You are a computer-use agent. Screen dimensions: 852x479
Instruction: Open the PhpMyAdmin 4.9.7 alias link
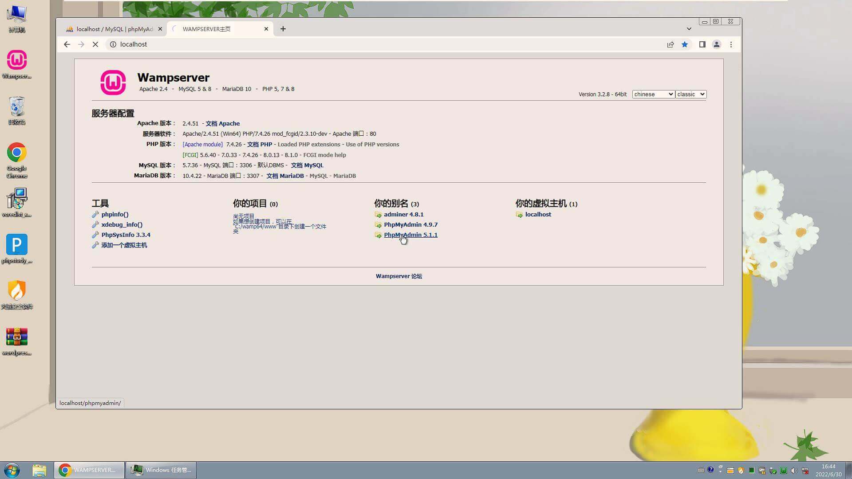tap(410, 225)
